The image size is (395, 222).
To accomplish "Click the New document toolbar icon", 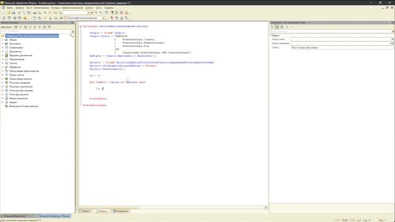I will tap(4, 12).
